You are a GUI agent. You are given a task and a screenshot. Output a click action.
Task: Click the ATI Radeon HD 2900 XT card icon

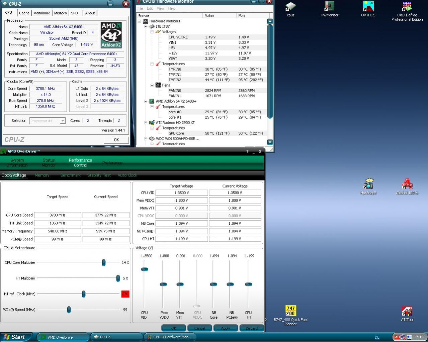tap(152, 123)
